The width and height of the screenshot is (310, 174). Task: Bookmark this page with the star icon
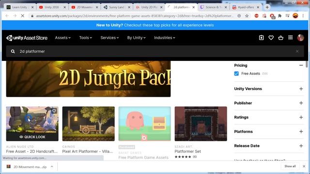click(x=247, y=16)
